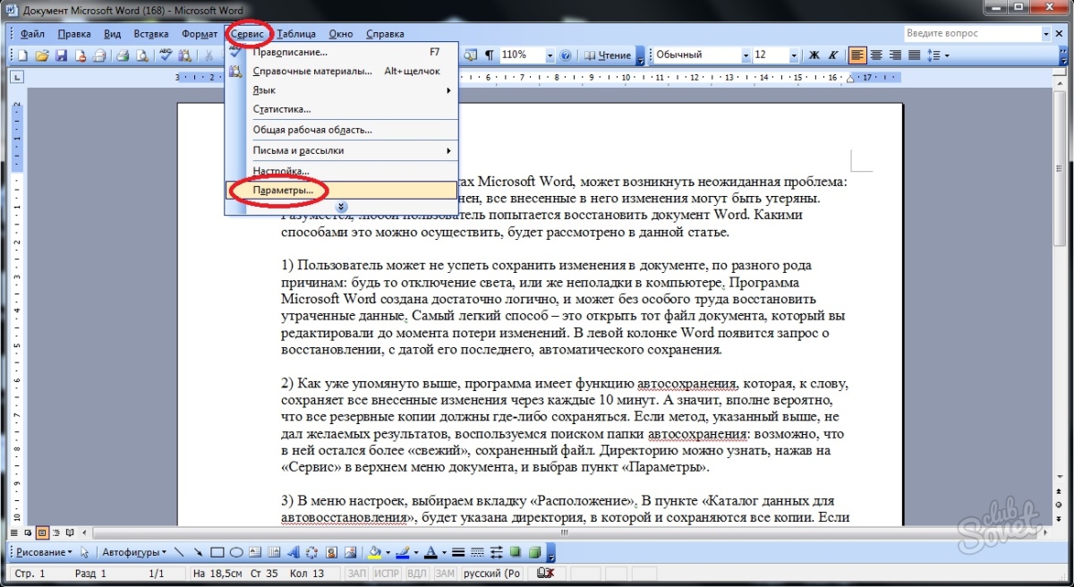
Task: Expand the fill color dropdown arrow
Action: pos(388,552)
